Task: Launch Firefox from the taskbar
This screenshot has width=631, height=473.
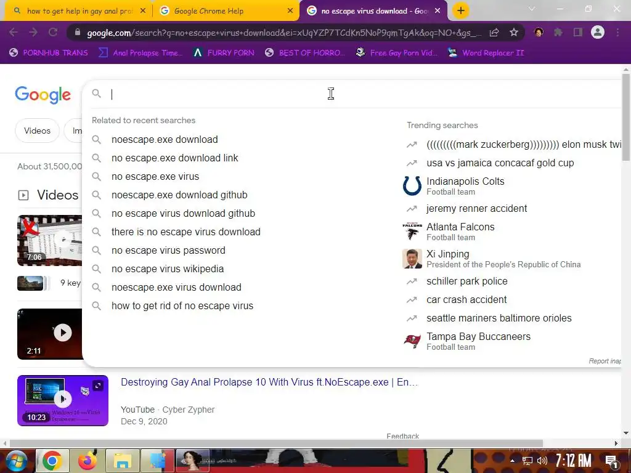Action: [x=88, y=461]
